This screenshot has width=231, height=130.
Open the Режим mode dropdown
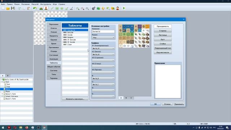[x=103, y=38]
